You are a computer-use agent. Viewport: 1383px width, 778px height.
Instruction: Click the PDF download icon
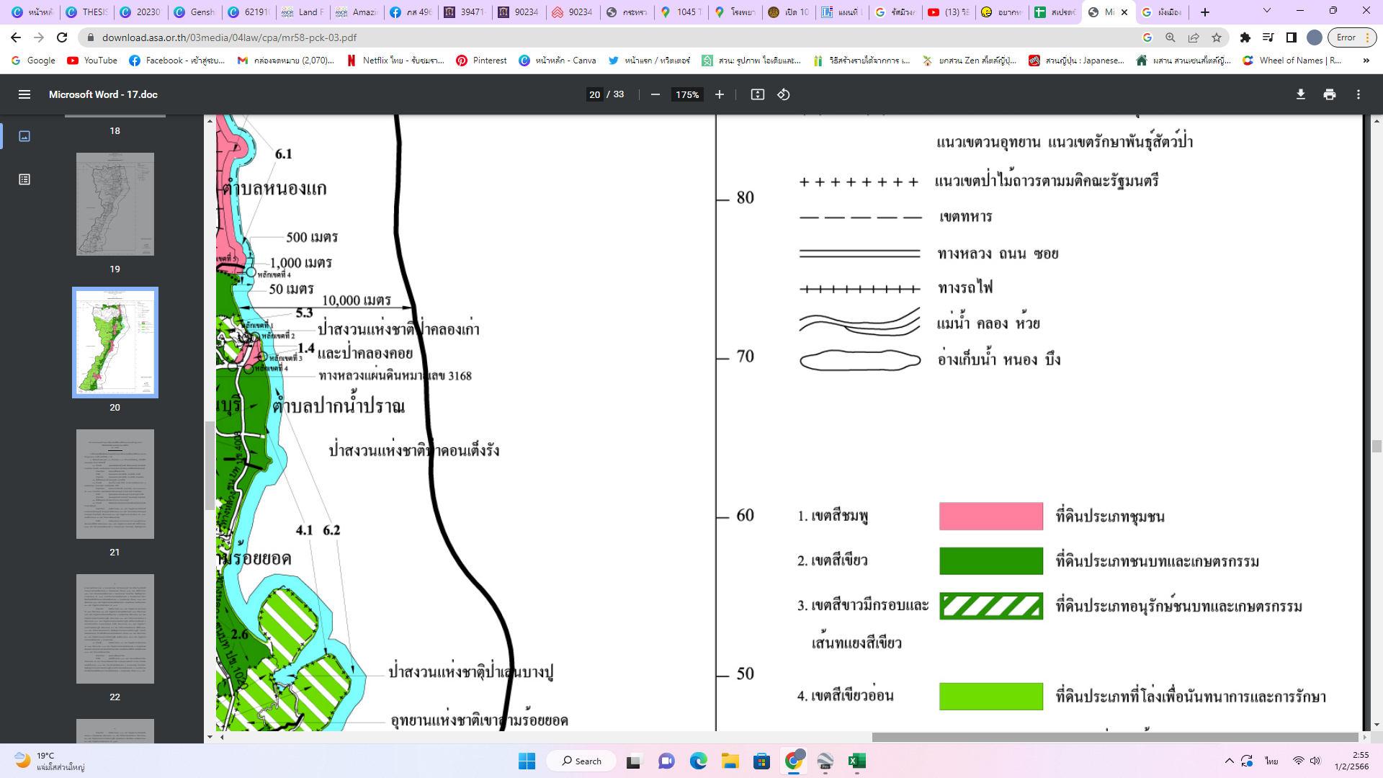click(x=1300, y=94)
